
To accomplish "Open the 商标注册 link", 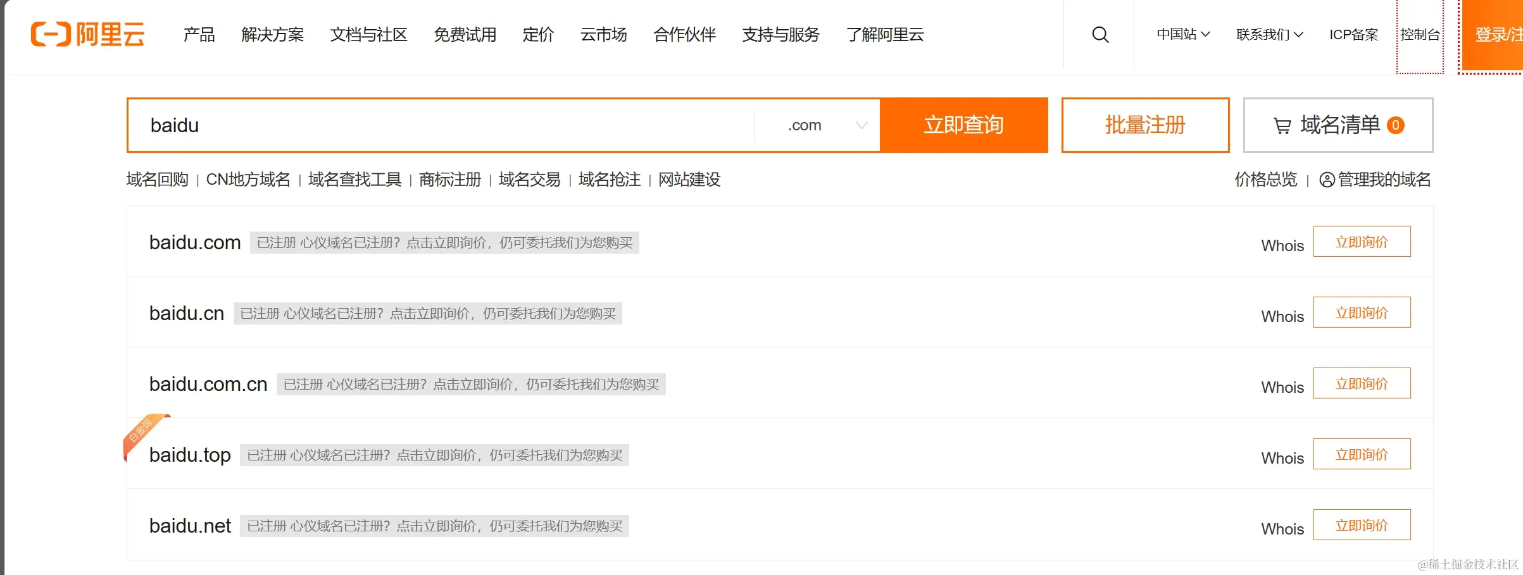I will (450, 180).
